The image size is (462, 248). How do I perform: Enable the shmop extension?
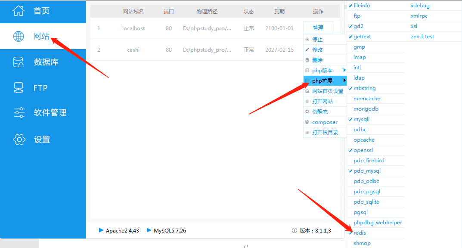pyautogui.click(x=362, y=243)
